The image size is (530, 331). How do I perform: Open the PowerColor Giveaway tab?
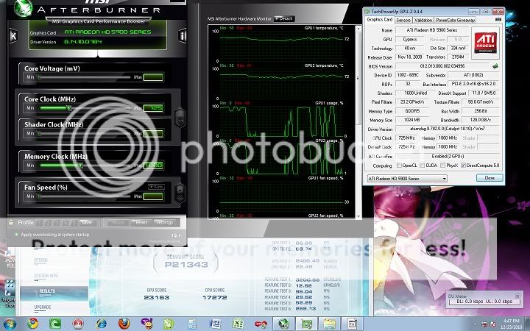[x=455, y=20]
